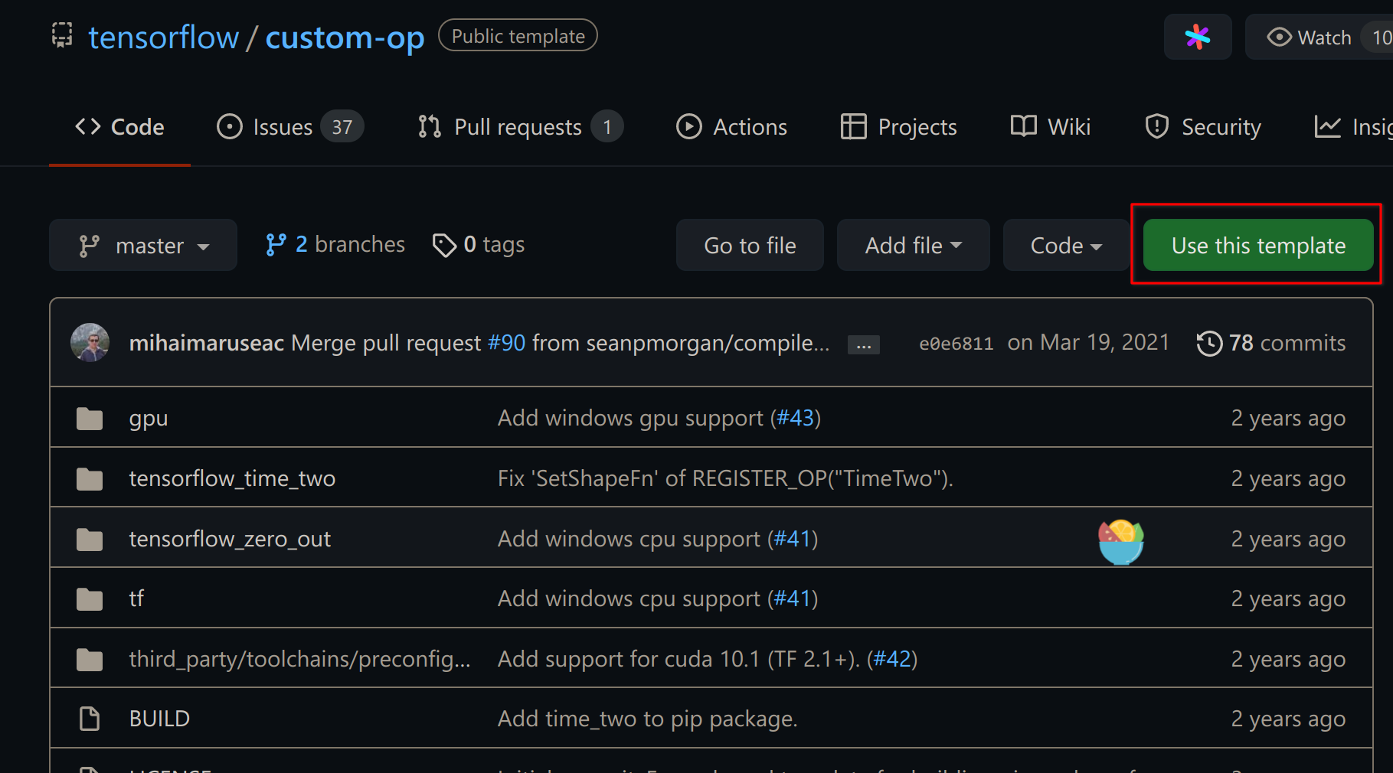This screenshot has width=1393, height=773.
Task: Click the Go to file button
Action: 750,245
